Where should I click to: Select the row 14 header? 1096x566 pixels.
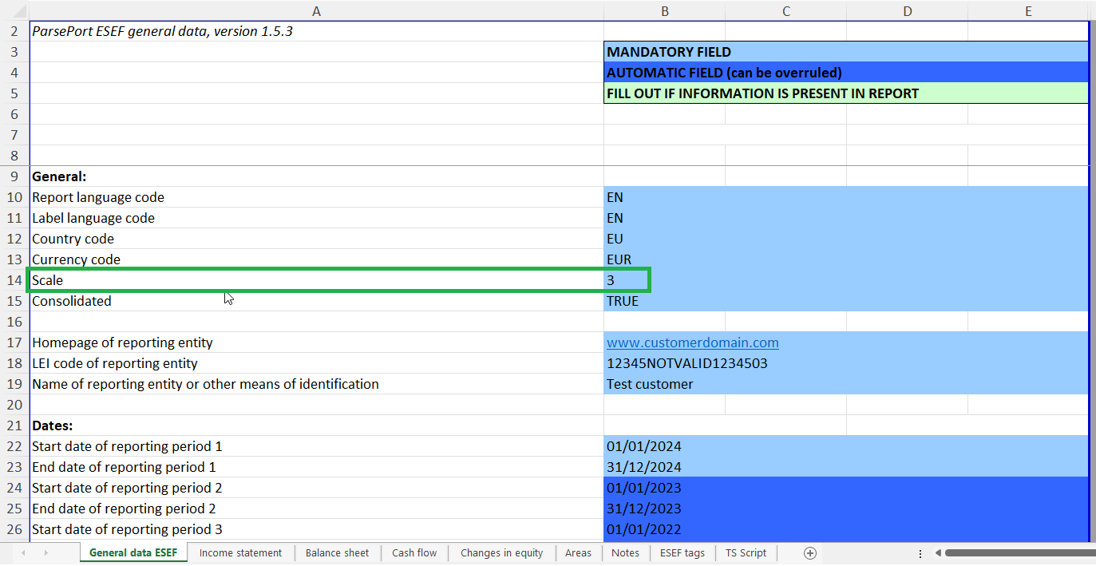point(14,280)
